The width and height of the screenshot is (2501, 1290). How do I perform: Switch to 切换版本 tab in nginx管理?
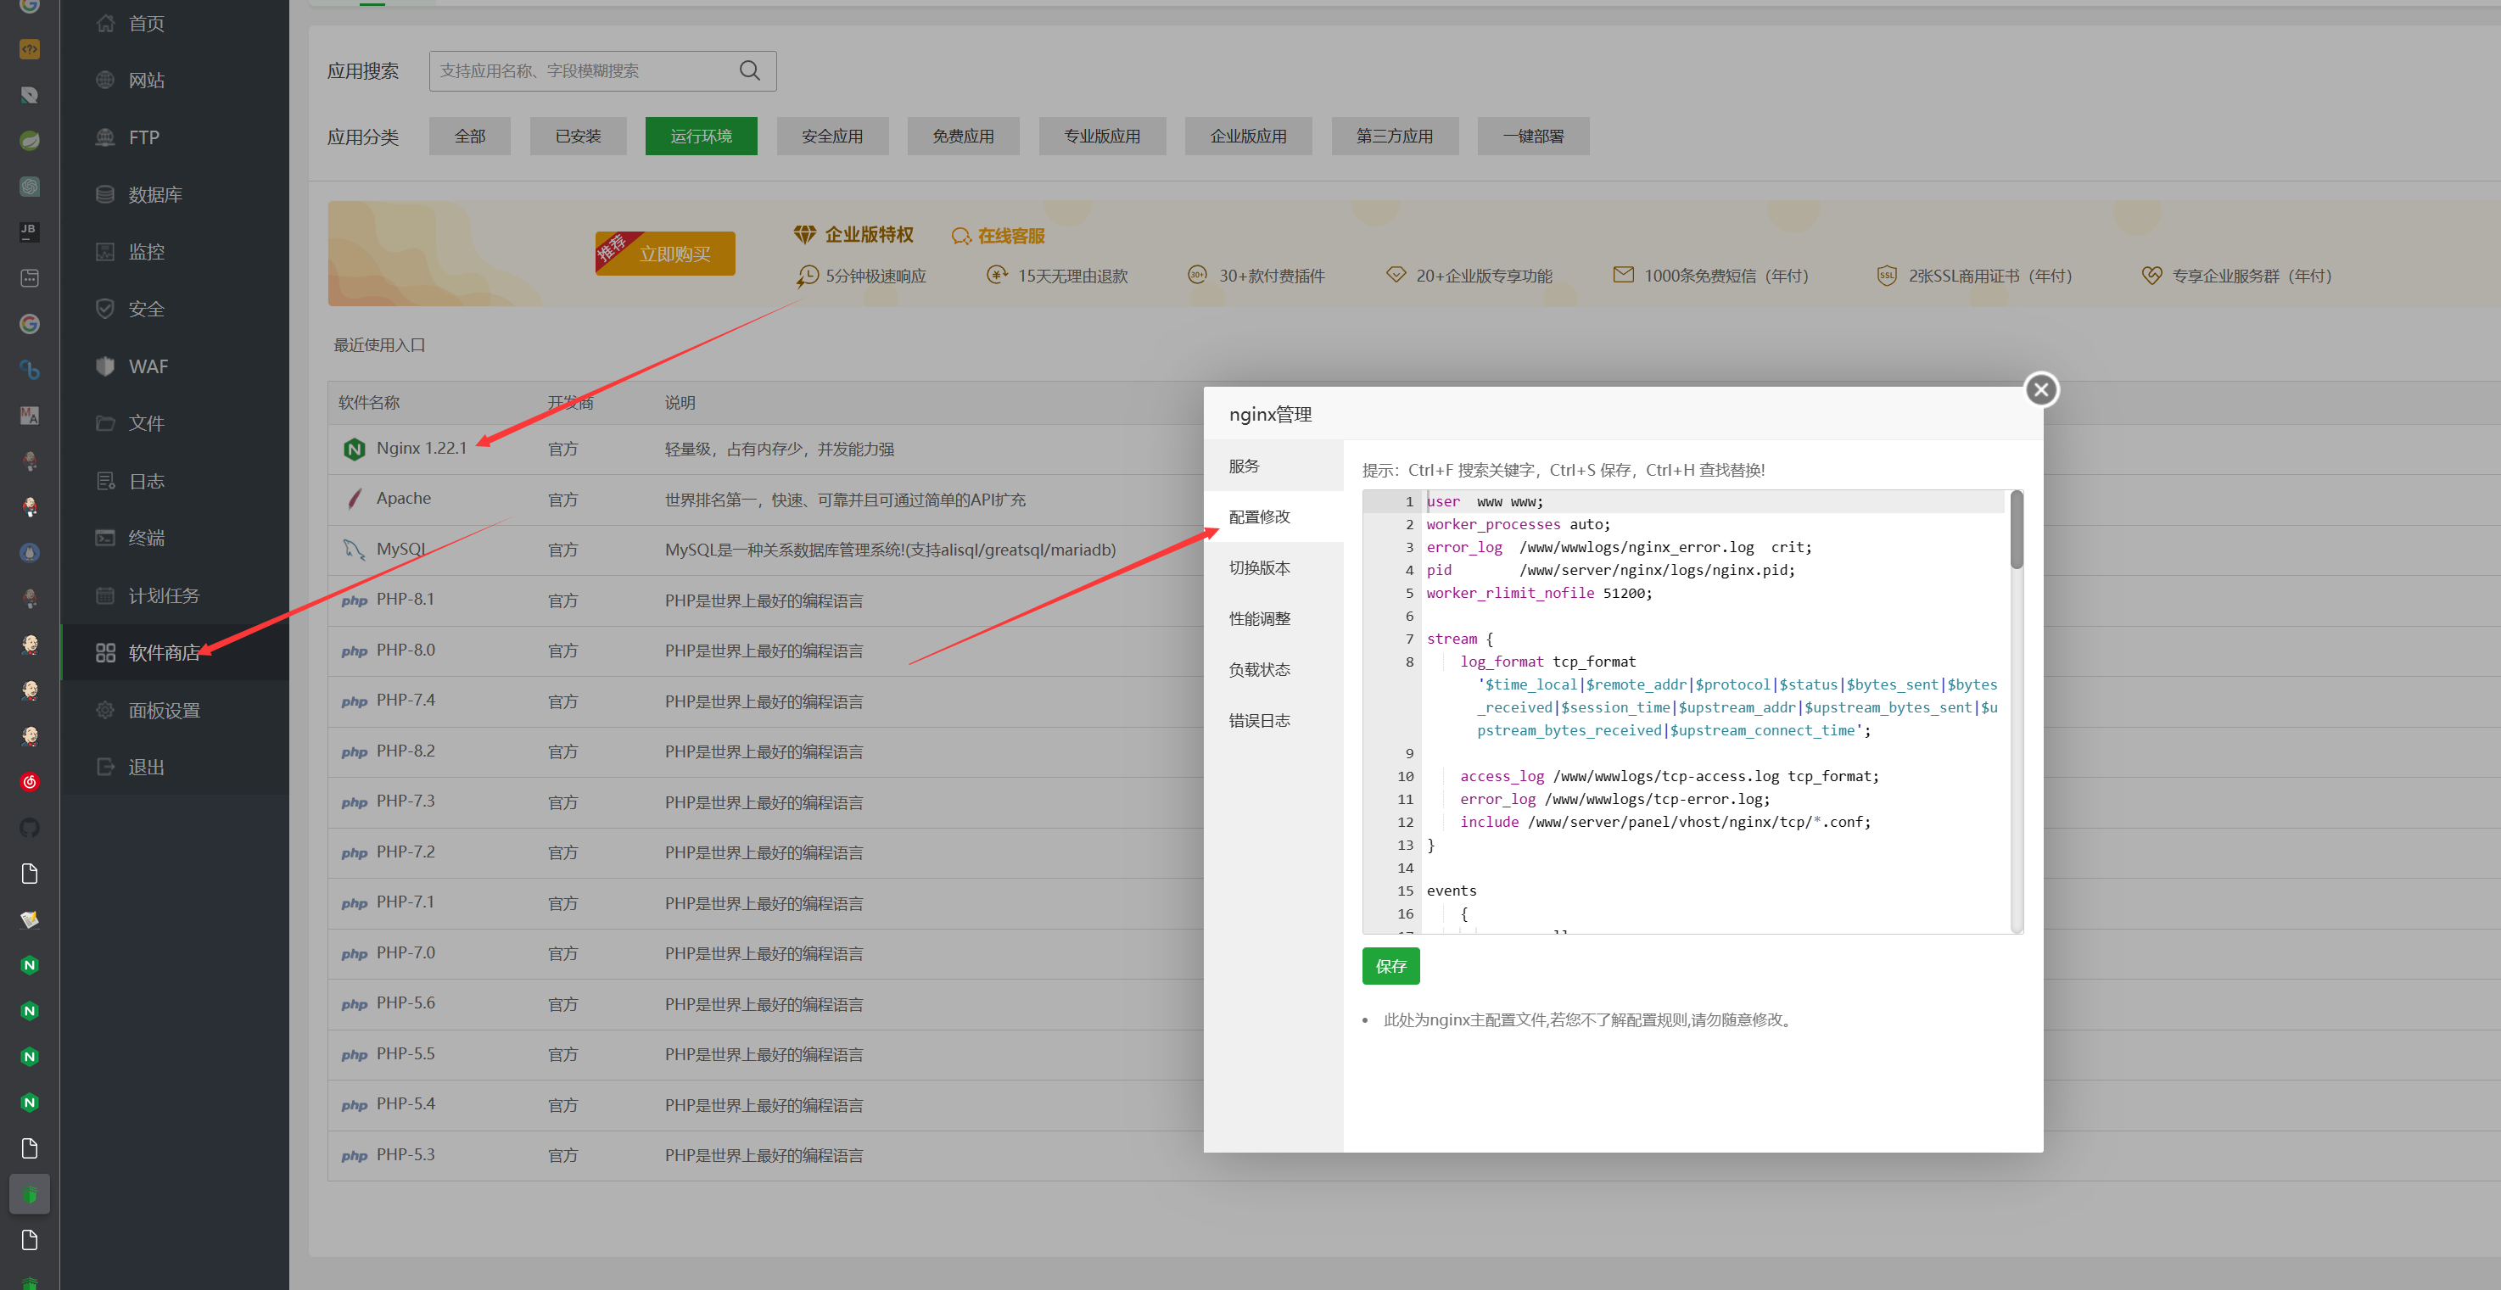(1258, 568)
